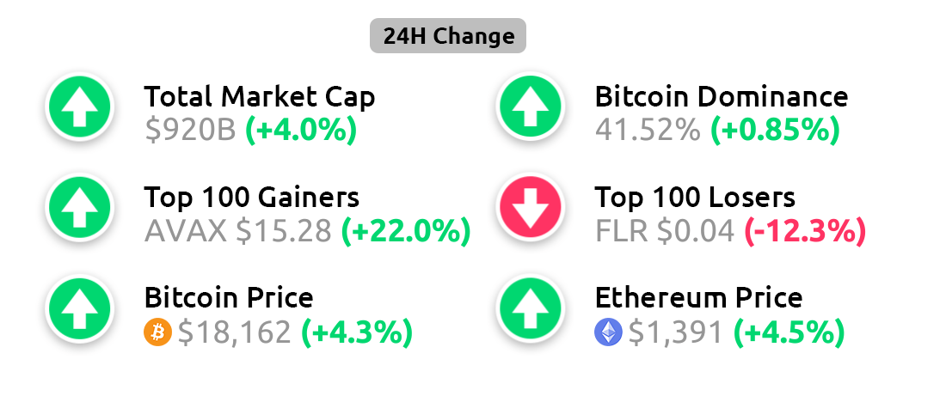Click the green up arrow beside Bitcoin Dominance
The width and height of the screenshot is (946, 396).
tap(531, 106)
